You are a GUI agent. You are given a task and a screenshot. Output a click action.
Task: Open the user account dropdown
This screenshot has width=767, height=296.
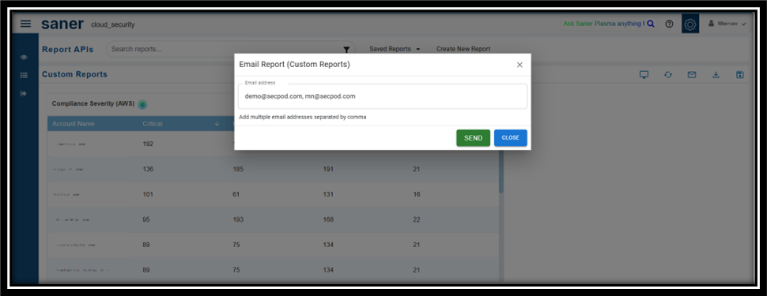[x=727, y=24]
